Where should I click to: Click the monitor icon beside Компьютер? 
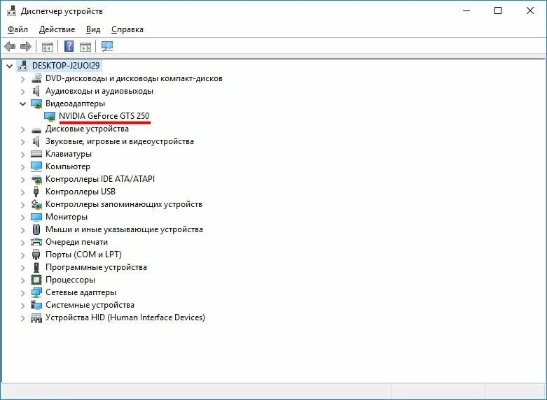(x=36, y=166)
